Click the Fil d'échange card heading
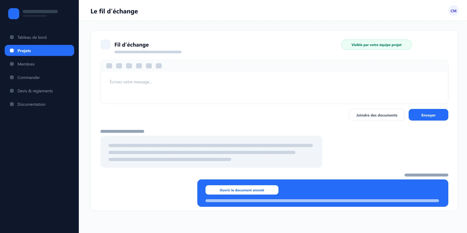This screenshot has height=233, width=467. [x=132, y=45]
